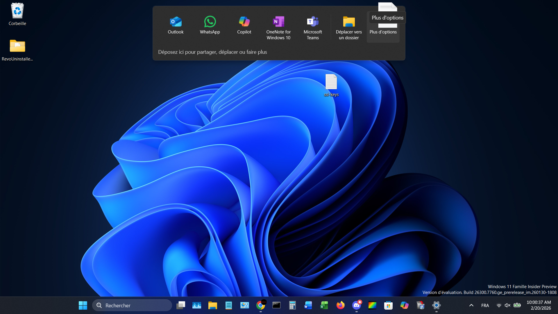Start Excel from the taskbar
This screenshot has height=314, width=558.
[x=324, y=305]
